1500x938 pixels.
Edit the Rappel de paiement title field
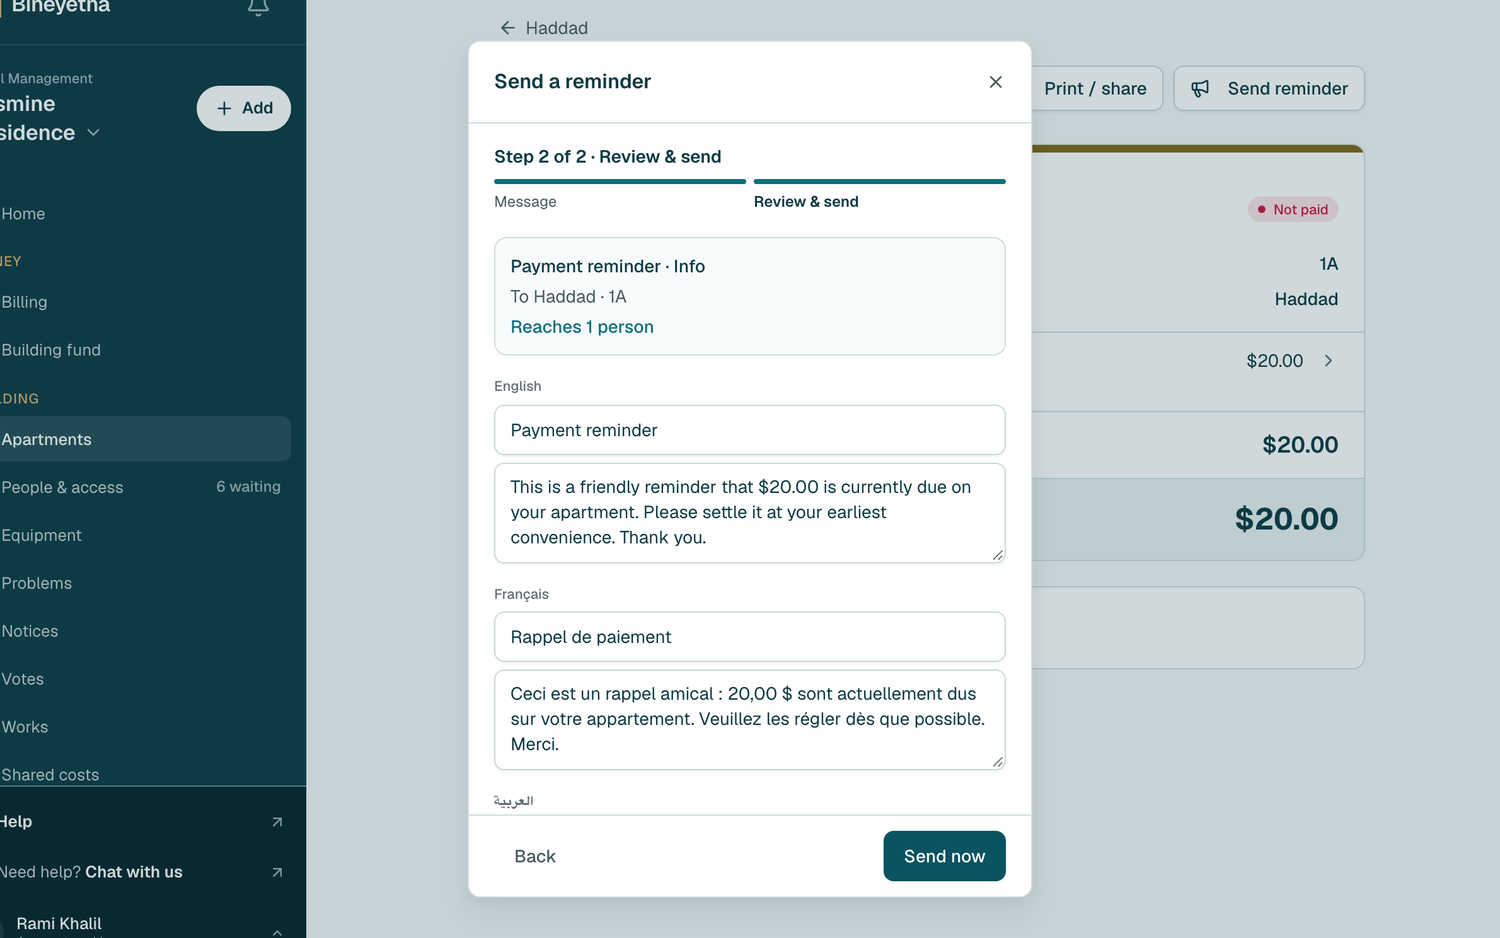click(749, 637)
